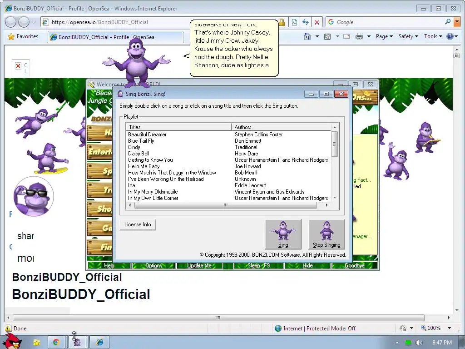Click Internet Explorer taskbar icon
Image resolution: width=465 pixels, height=349 pixels.
point(99,342)
